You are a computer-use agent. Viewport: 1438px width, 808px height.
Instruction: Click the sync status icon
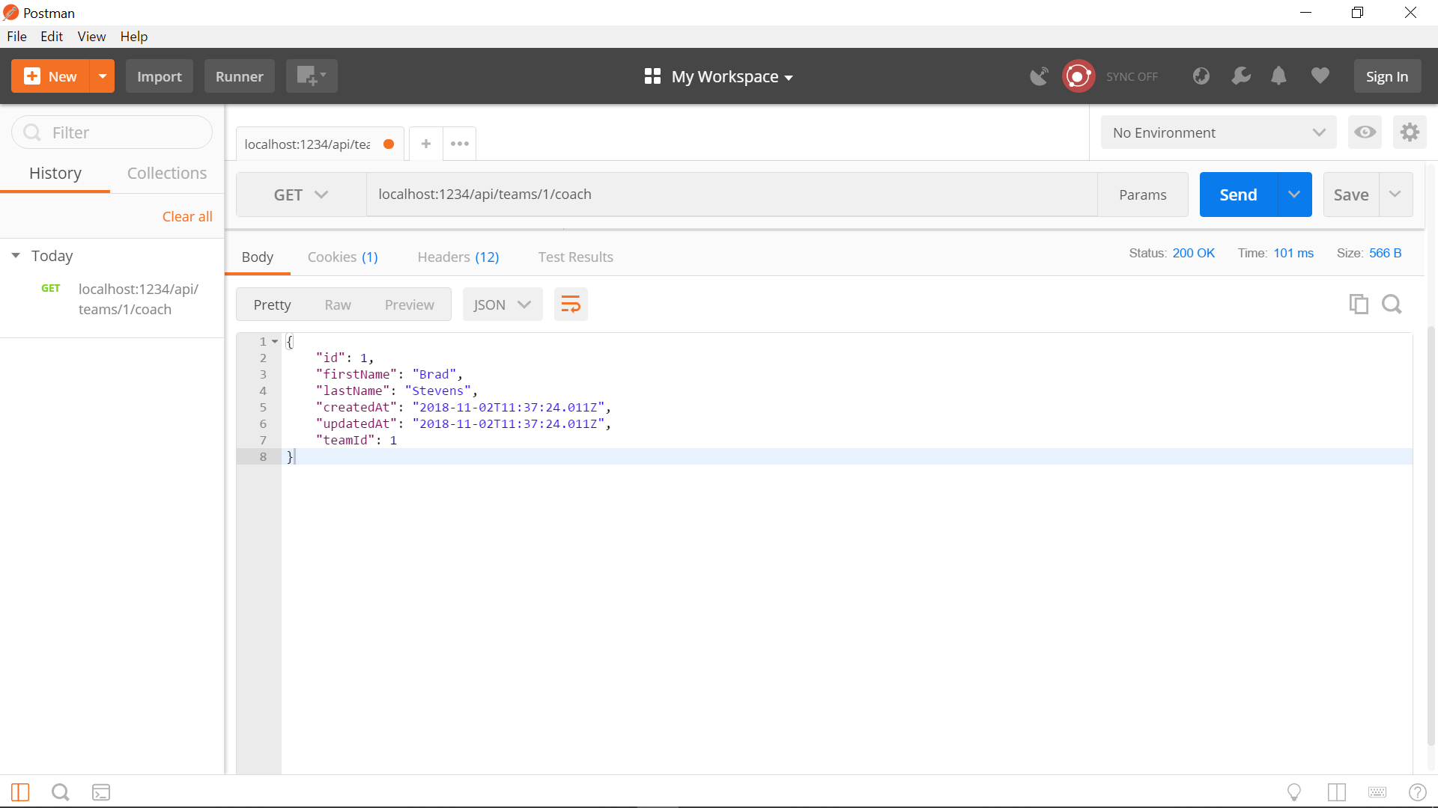tap(1078, 76)
